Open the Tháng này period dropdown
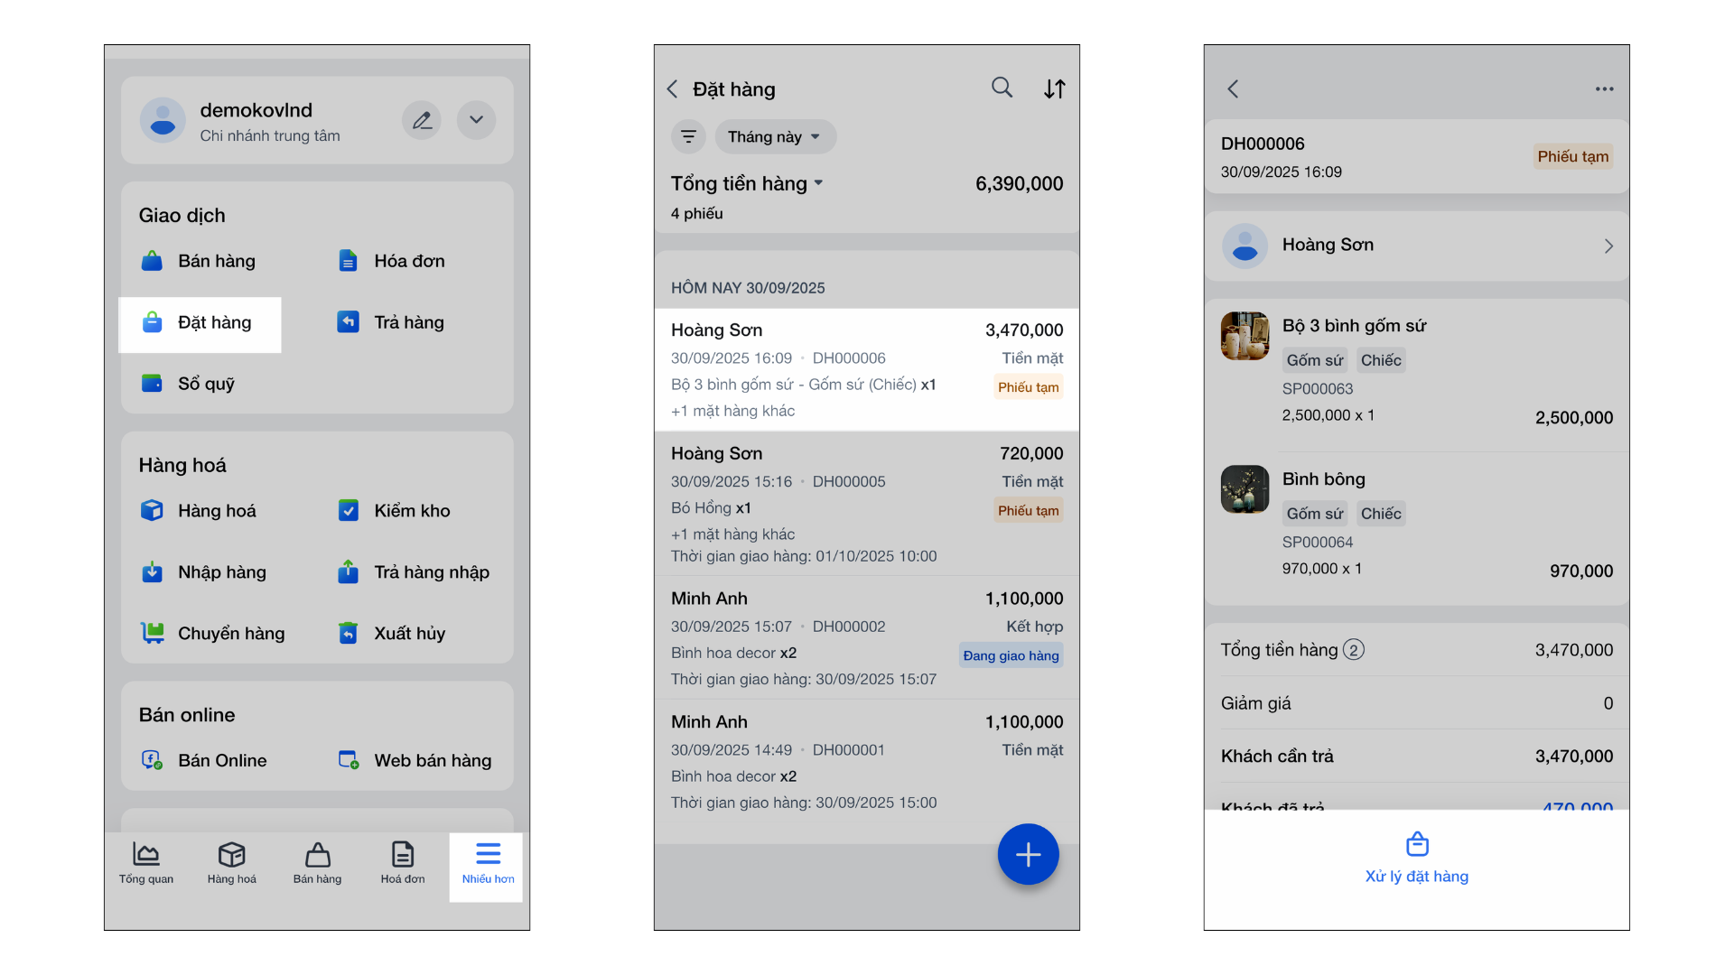Image resolution: width=1734 pixels, height=975 pixels. [775, 136]
